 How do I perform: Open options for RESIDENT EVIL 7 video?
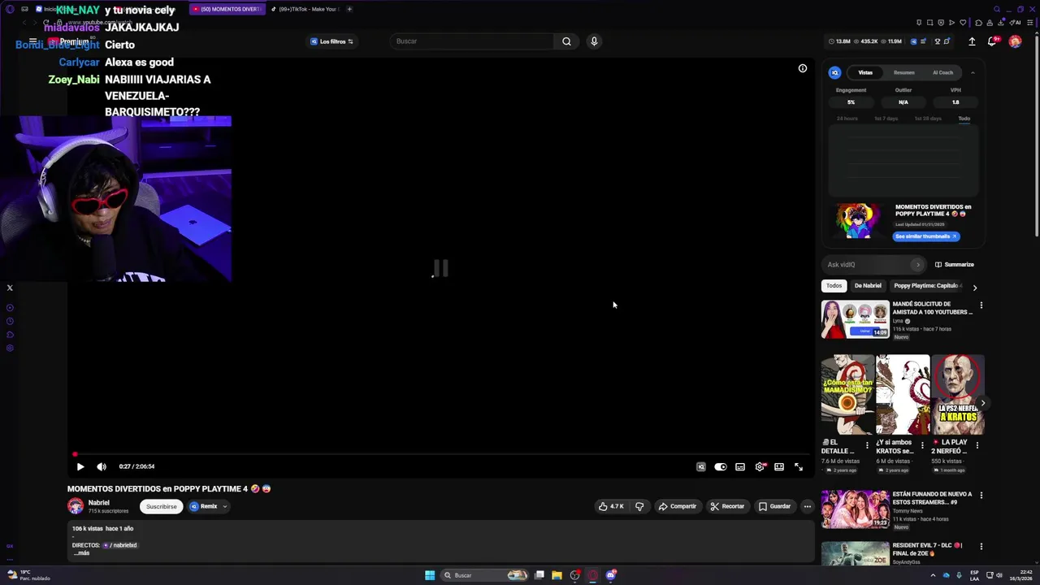(x=981, y=546)
